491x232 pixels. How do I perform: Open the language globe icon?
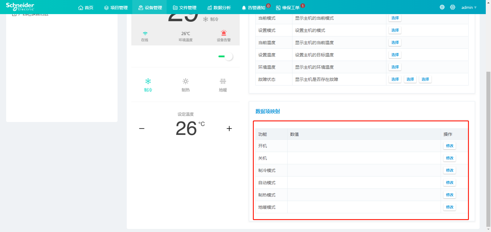coord(442,7)
